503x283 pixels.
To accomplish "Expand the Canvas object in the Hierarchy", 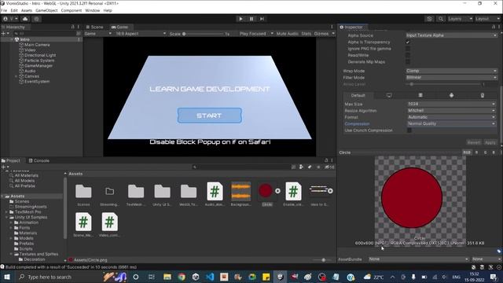I will [x=16, y=76].
